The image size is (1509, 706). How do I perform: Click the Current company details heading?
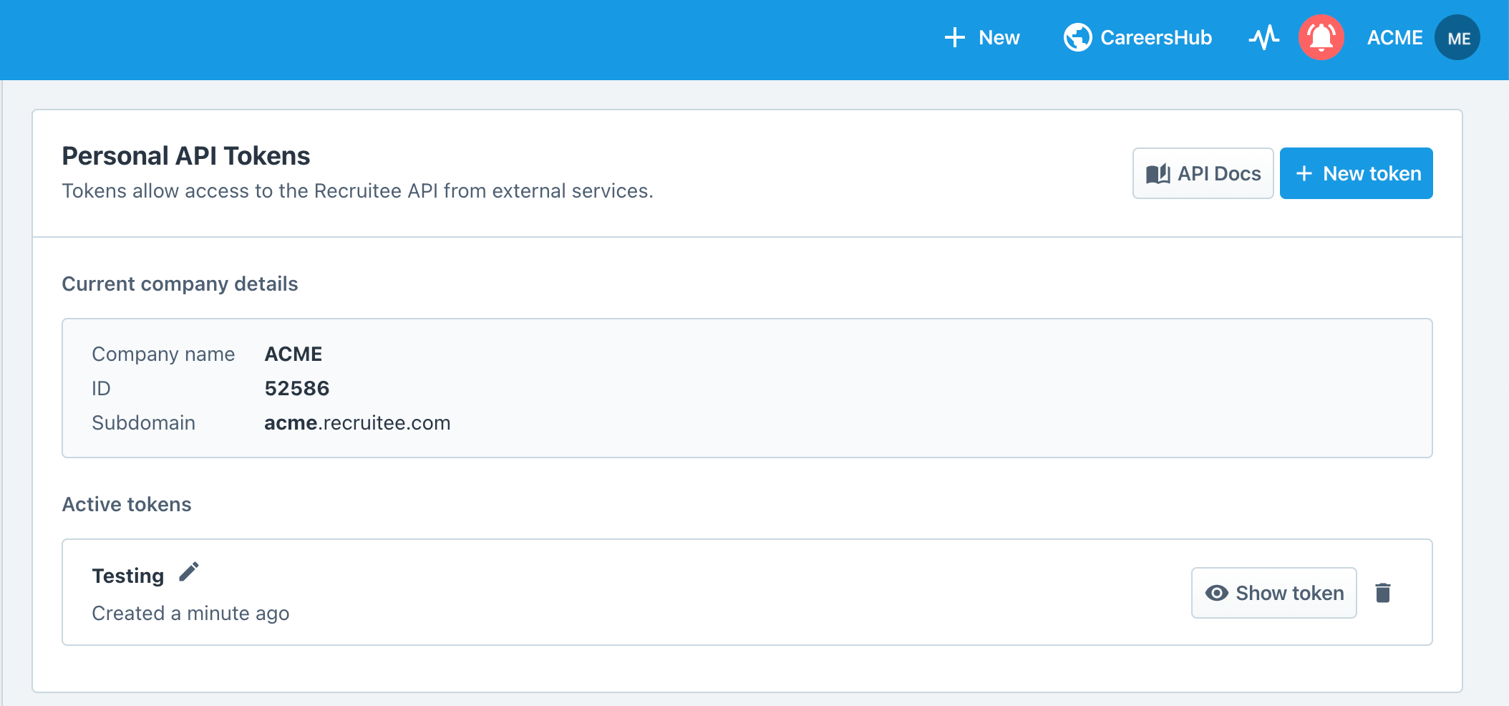180,284
